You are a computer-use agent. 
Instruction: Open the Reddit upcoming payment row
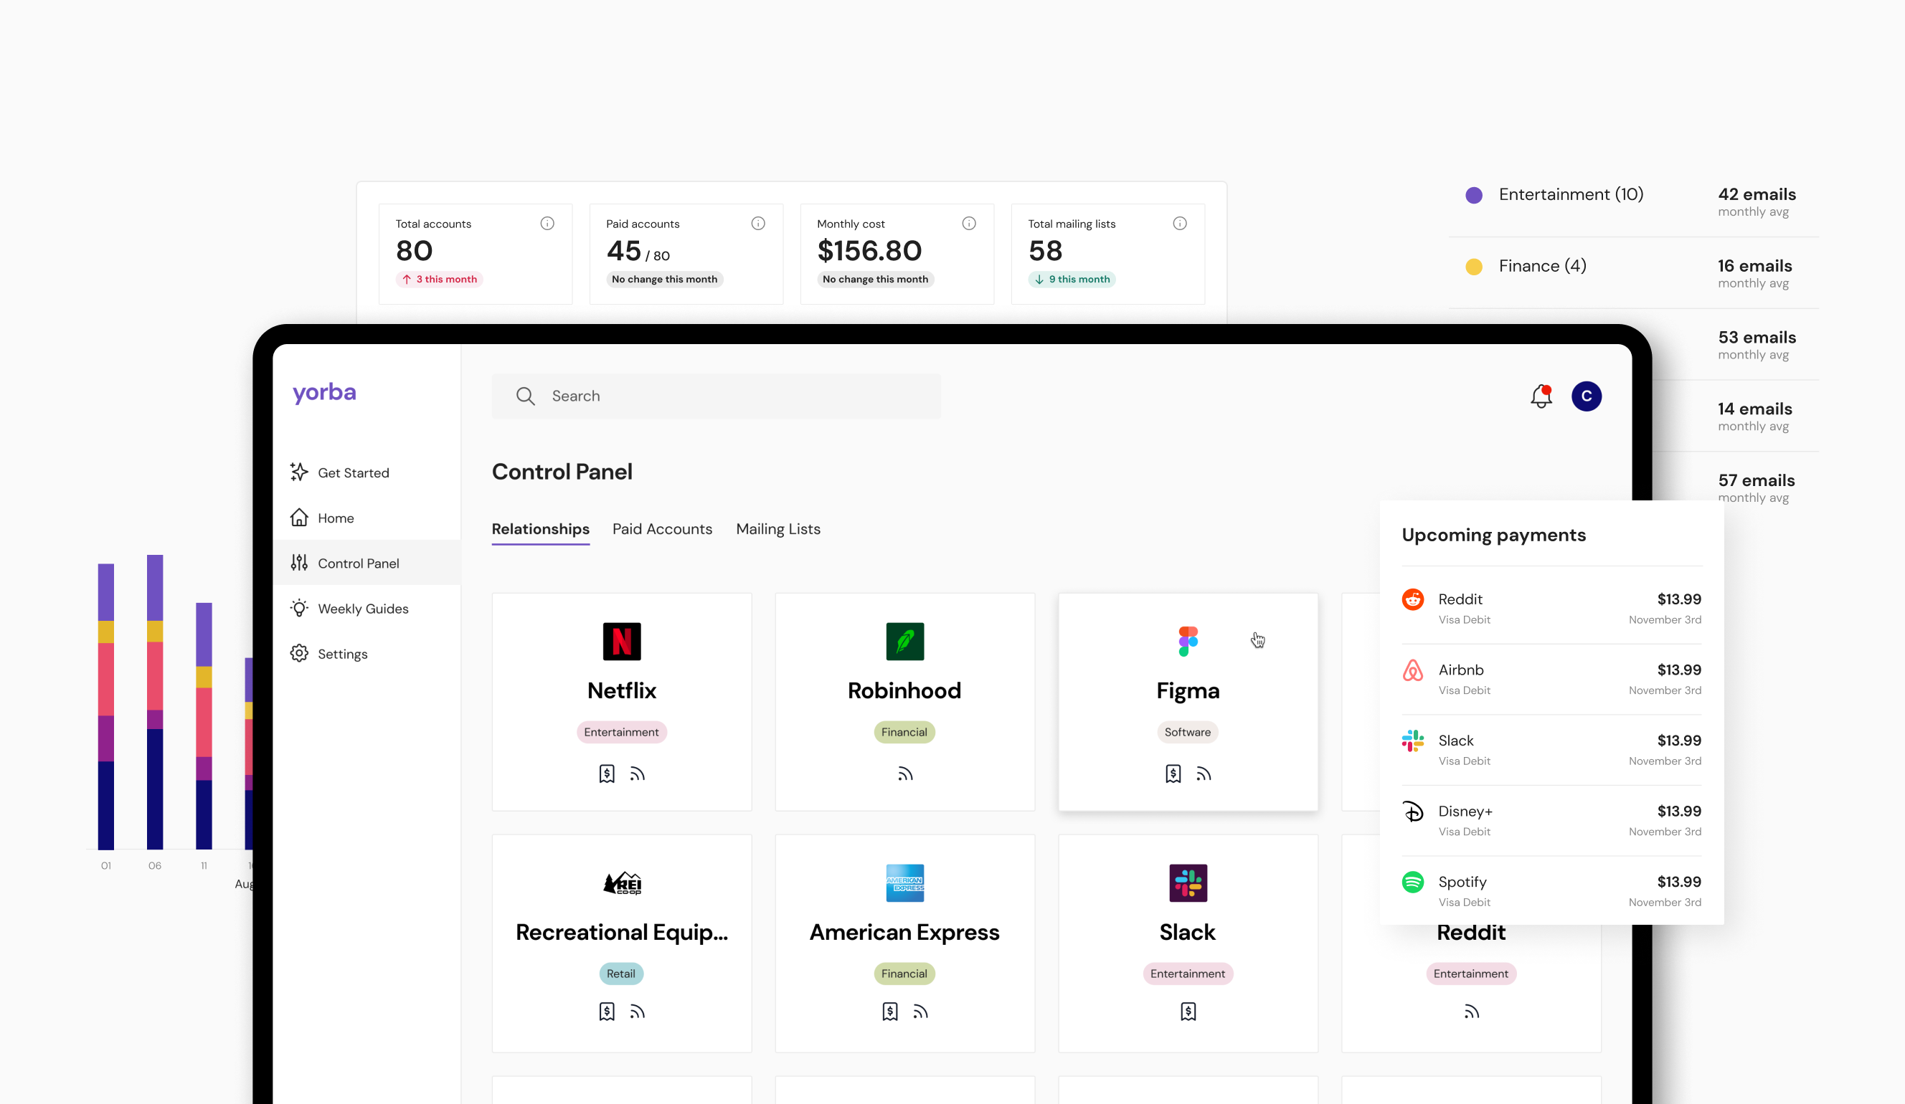click(x=1551, y=607)
